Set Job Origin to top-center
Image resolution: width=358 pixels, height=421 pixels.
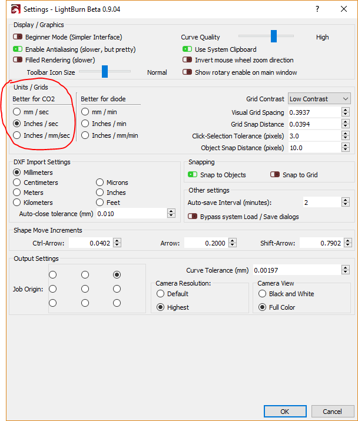(x=85, y=274)
